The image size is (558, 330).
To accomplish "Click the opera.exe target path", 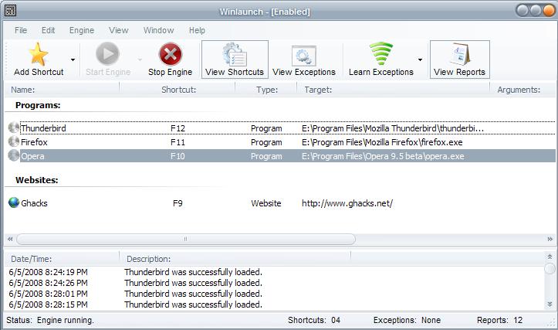I will pyautogui.click(x=383, y=156).
